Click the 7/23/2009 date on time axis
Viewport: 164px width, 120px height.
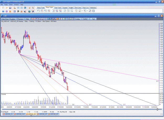pos(94,107)
